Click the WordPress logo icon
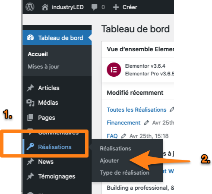Viewport: 212px width, 194px height. pyautogui.click(x=30, y=7)
